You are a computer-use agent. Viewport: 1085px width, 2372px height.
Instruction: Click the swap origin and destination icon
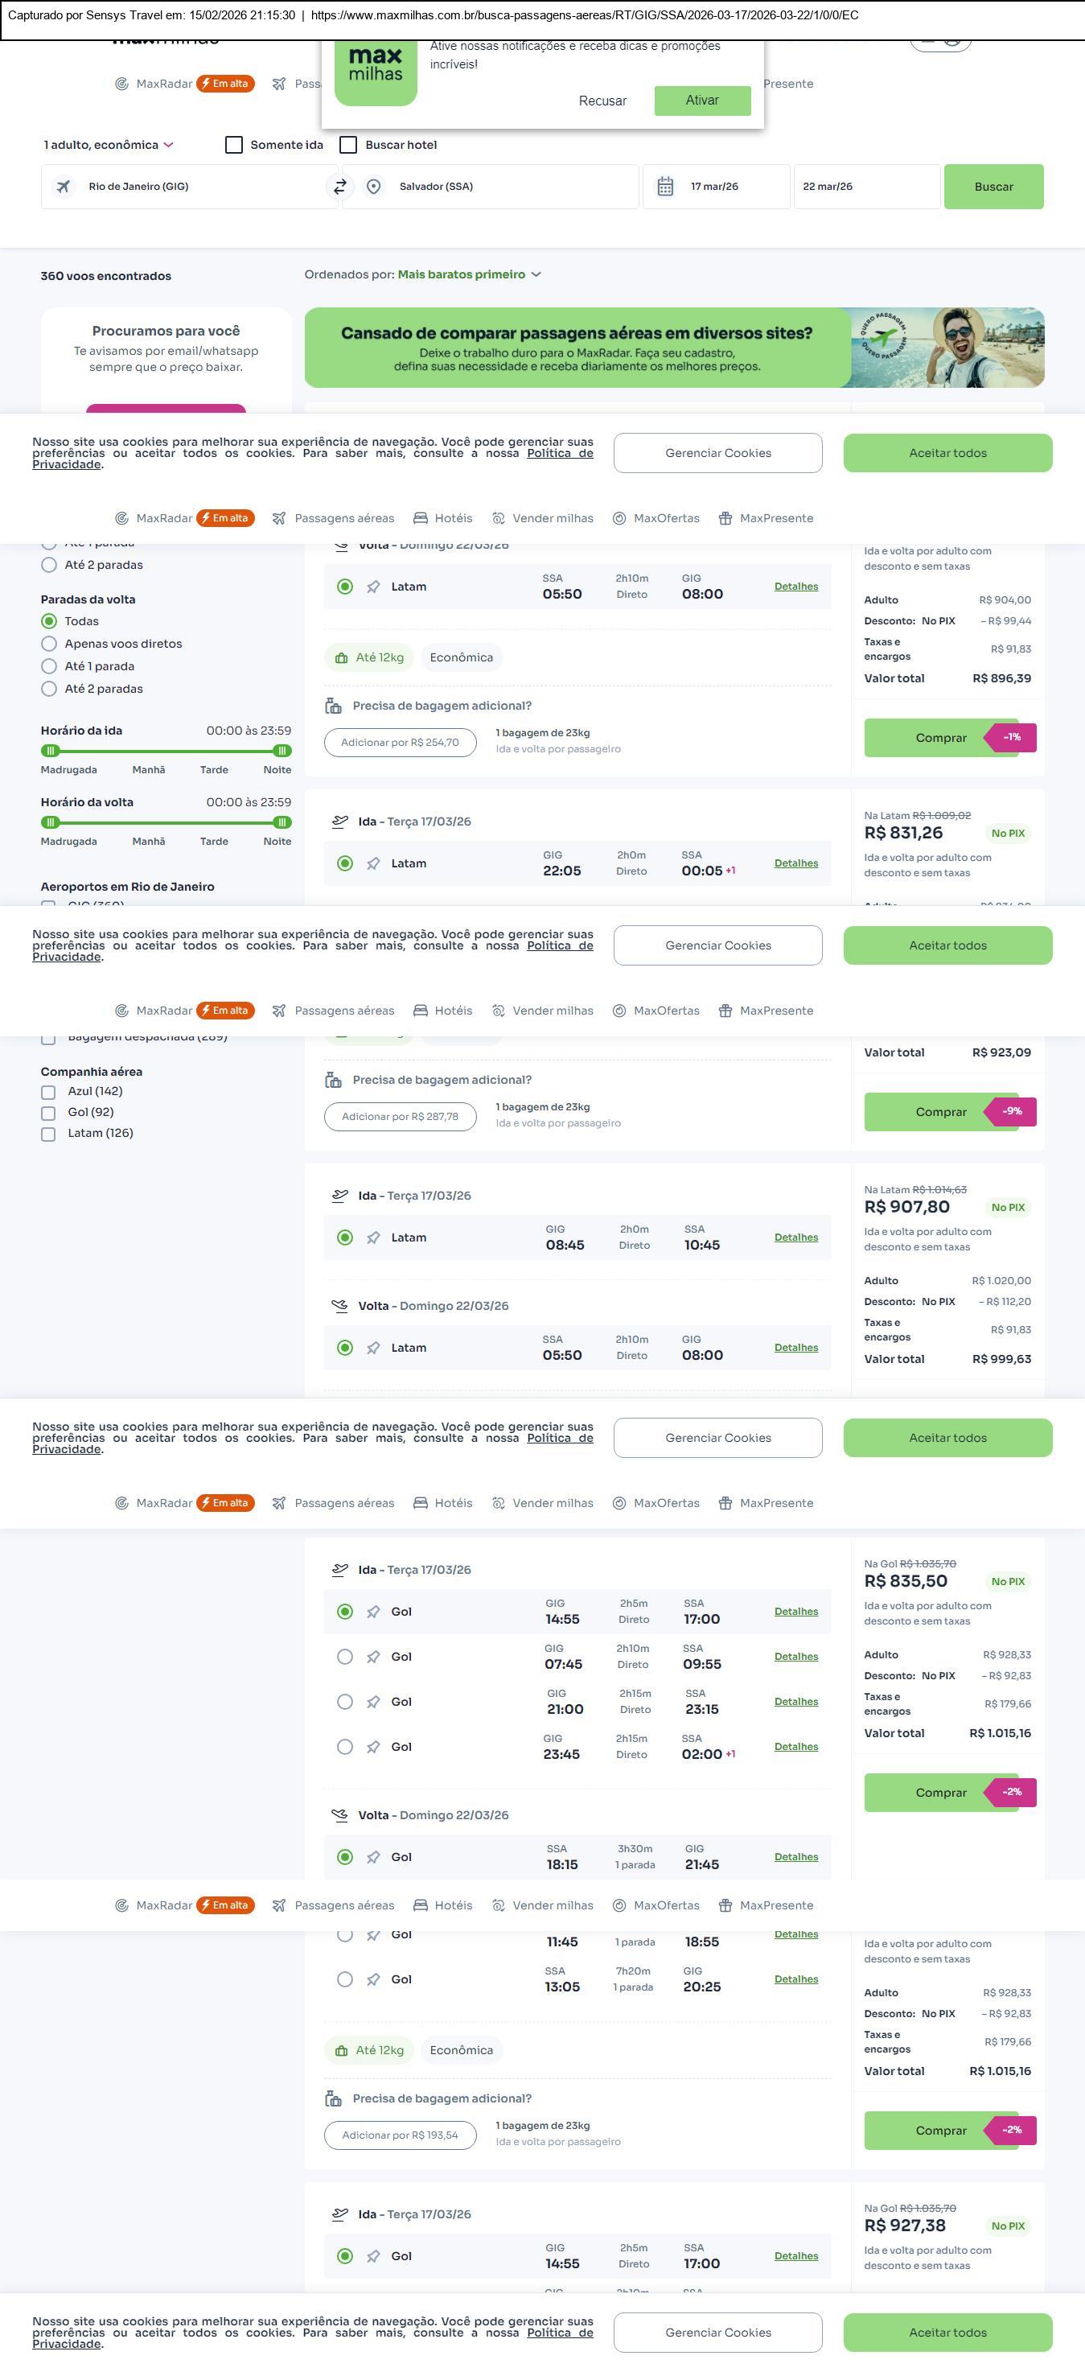point(339,187)
